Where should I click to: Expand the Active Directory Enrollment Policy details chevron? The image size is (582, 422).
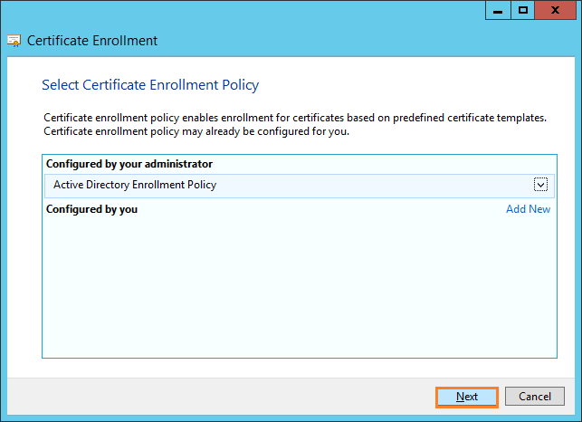click(540, 184)
